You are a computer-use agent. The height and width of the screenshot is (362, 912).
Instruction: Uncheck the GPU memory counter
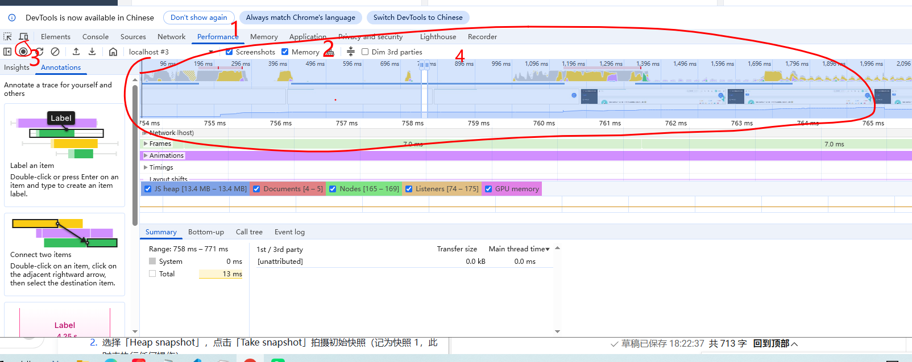click(488, 189)
